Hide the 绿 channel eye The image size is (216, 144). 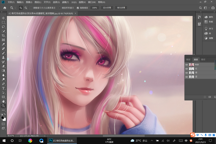[187, 73]
